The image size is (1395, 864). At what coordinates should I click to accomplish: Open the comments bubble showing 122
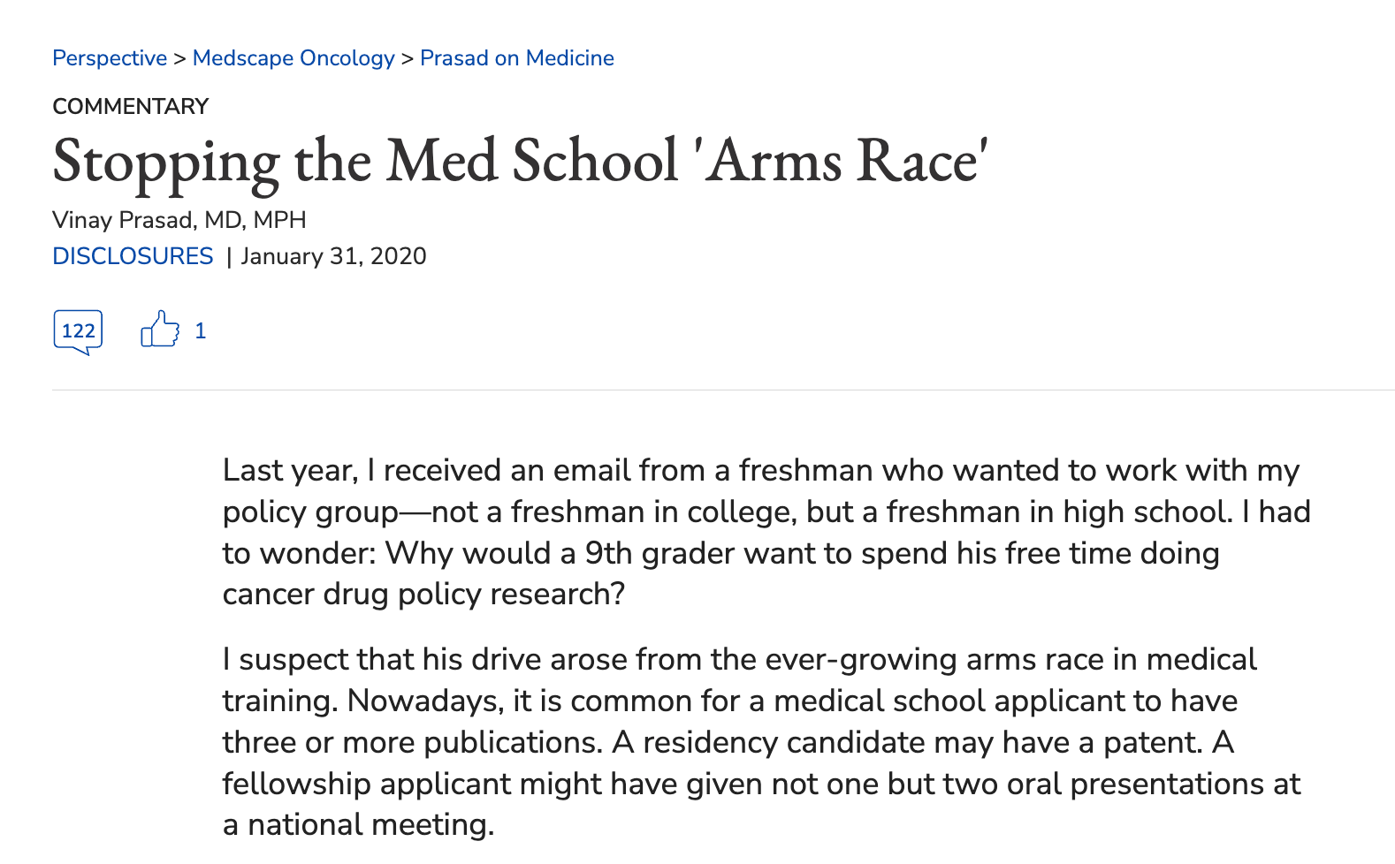tap(78, 332)
